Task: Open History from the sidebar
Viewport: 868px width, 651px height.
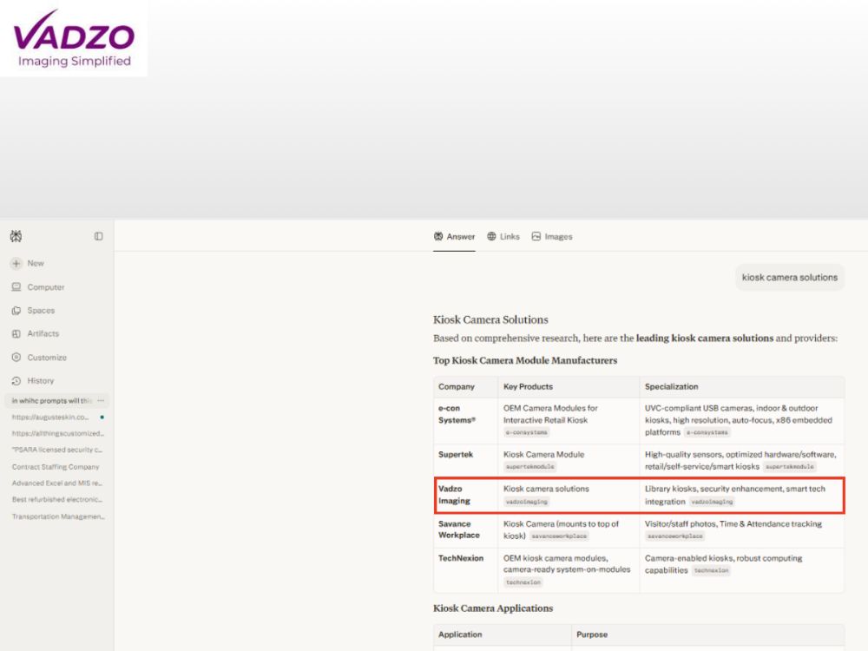Action: click(33, 381)
